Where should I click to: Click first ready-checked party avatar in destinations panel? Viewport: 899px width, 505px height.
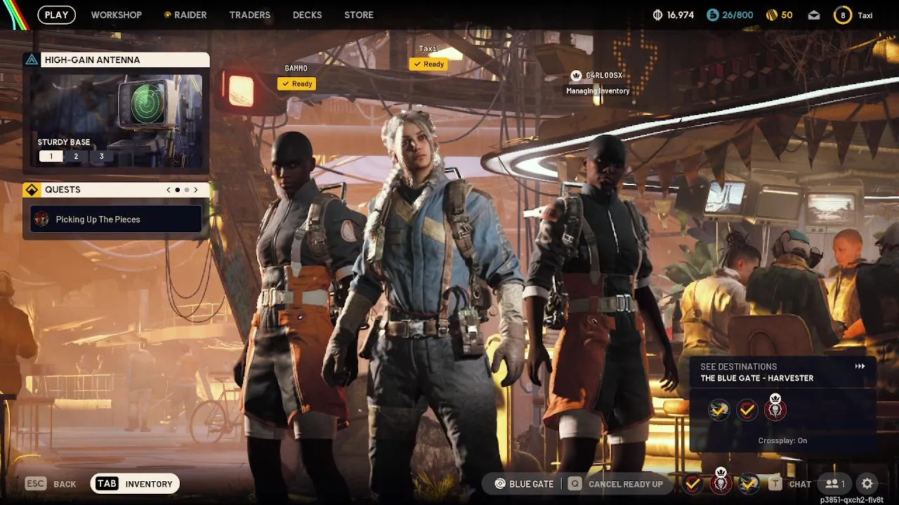coord(718,409)
